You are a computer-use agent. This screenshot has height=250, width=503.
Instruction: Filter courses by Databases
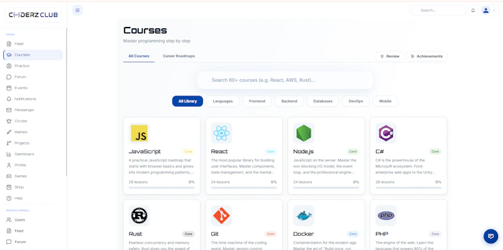[x=323, y=101]
